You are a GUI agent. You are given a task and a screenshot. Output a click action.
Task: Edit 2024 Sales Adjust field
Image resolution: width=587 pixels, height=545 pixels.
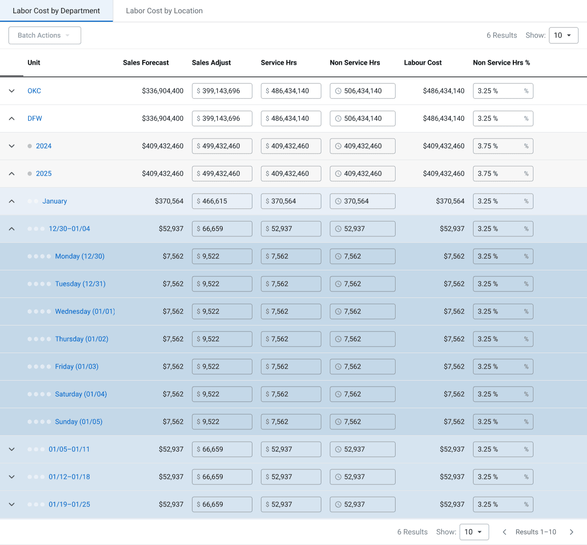click(222, 146)
